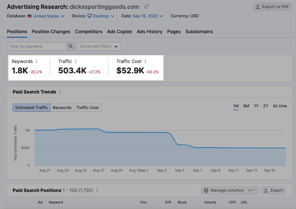Click the Aug 27 chart axis label
This screenshot has height=209, width=296.
point(99,170)
